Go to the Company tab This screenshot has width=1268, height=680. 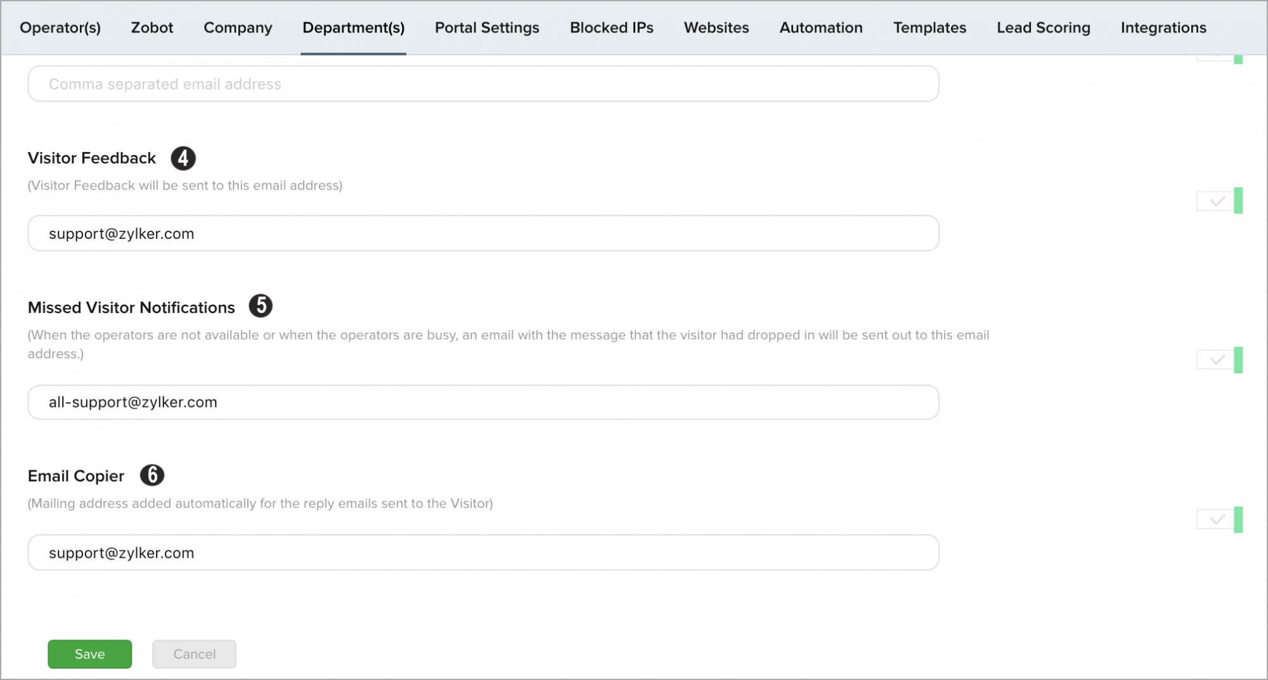click(238, 28)
